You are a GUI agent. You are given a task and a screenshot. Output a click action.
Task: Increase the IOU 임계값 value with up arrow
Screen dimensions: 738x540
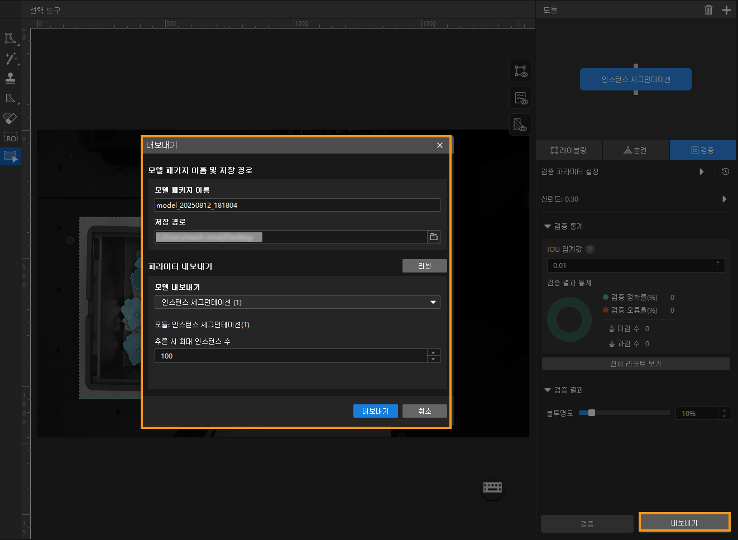[718, 262]
